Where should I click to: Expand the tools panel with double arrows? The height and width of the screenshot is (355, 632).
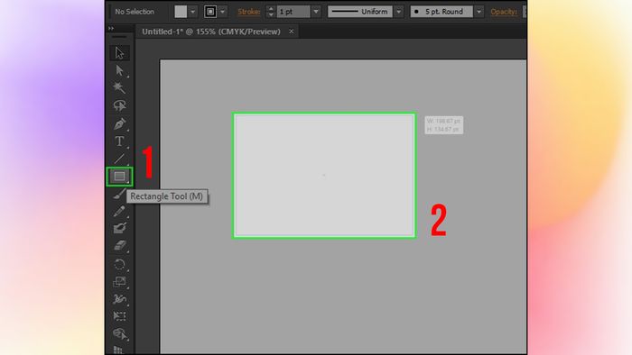click(x=111, y=29)
